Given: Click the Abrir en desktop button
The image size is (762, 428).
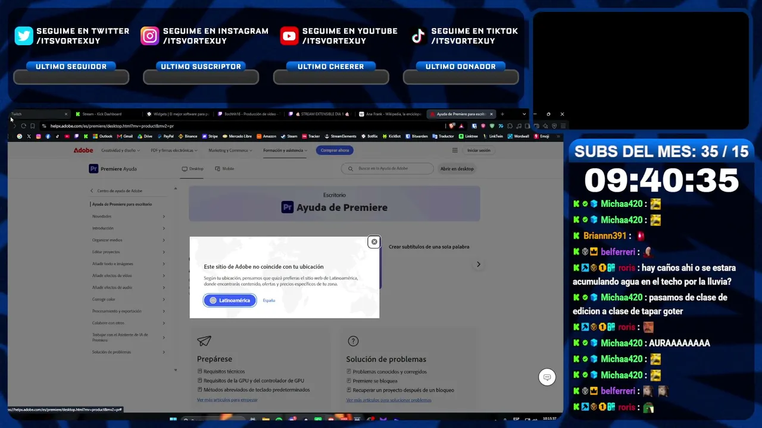Looking at the screenshot, I should 457,169.
